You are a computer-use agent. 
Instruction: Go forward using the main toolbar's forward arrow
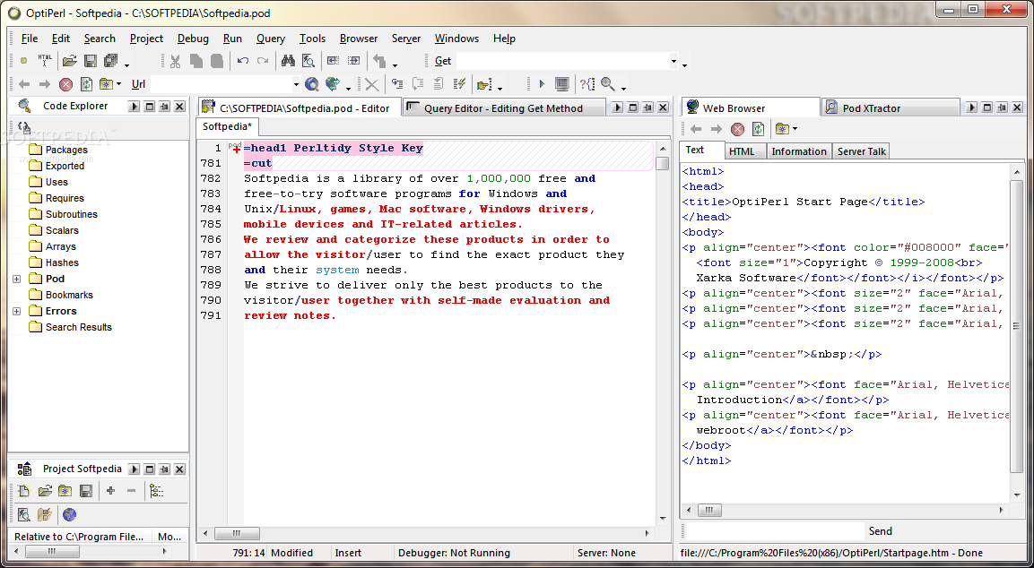(x=45, y=84)
